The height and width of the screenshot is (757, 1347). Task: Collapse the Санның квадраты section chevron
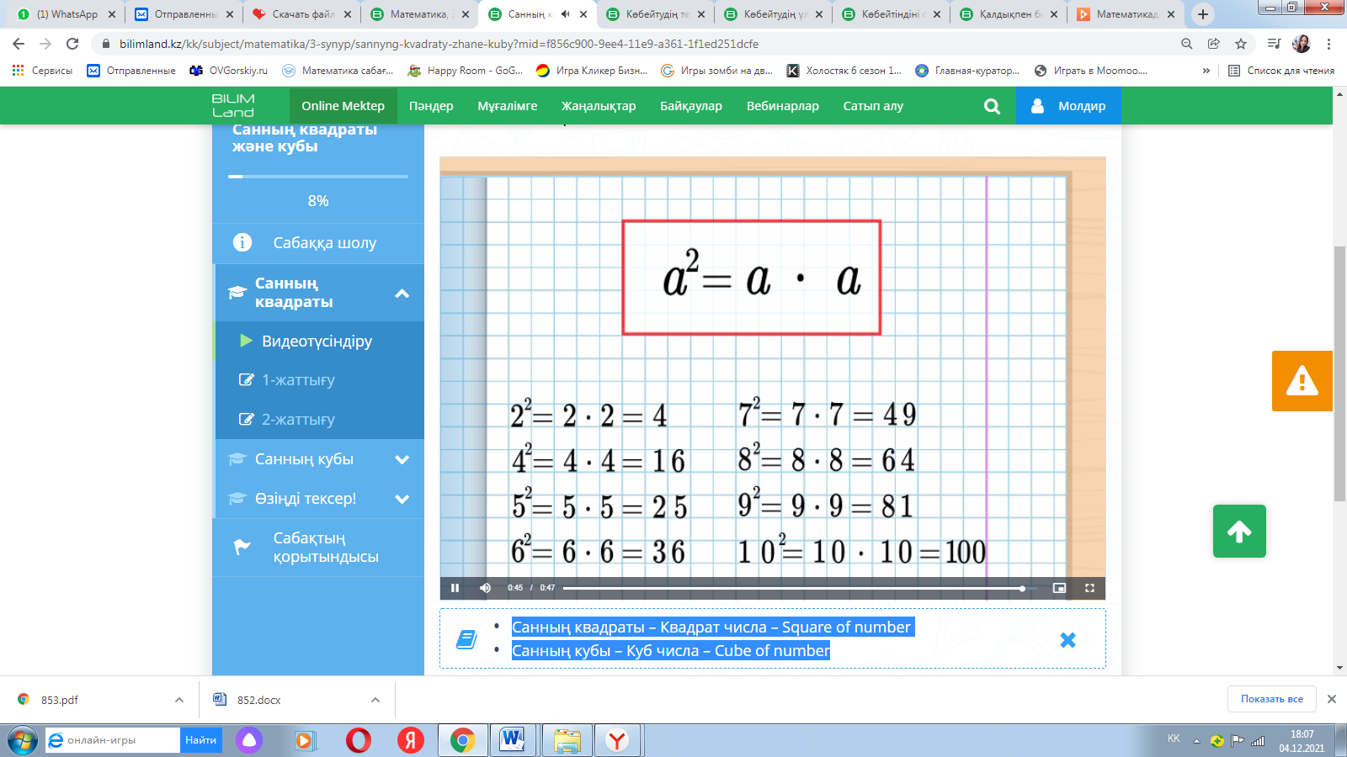coord(402,293)
